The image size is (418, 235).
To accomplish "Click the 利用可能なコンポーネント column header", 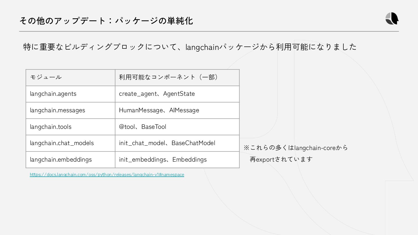I will [x=177, y=77].
